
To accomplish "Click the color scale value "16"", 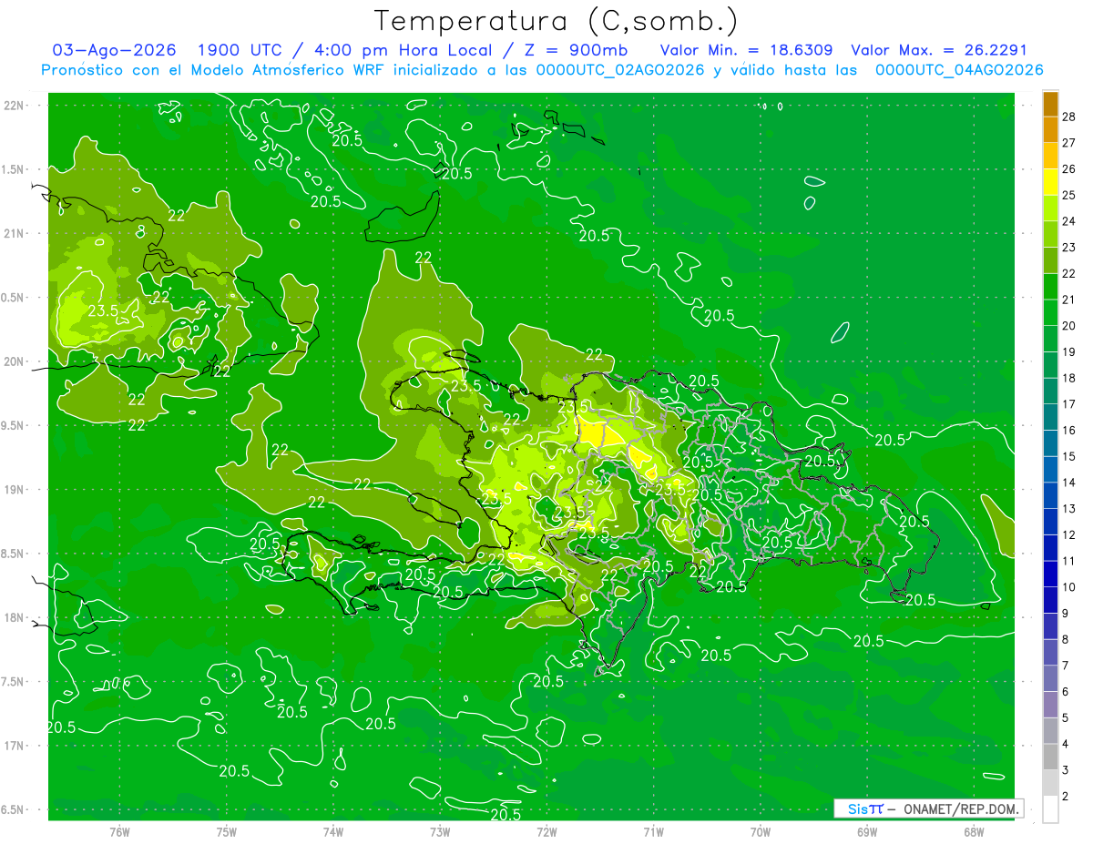I will tap(1069, 430).
